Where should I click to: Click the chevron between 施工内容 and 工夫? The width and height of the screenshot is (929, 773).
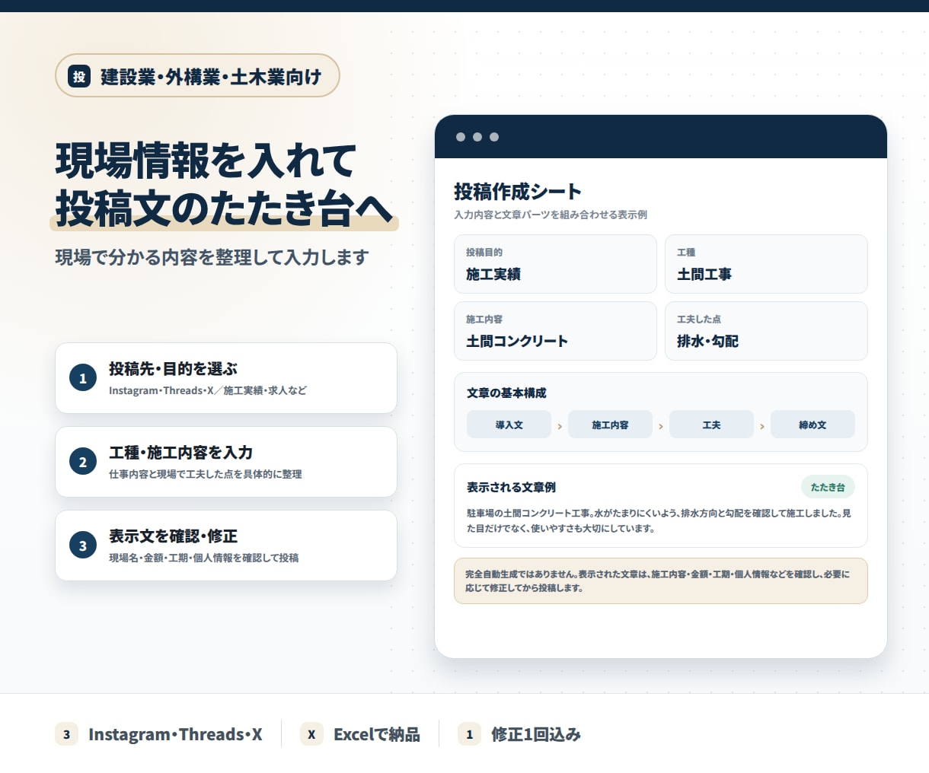(661, 426)
